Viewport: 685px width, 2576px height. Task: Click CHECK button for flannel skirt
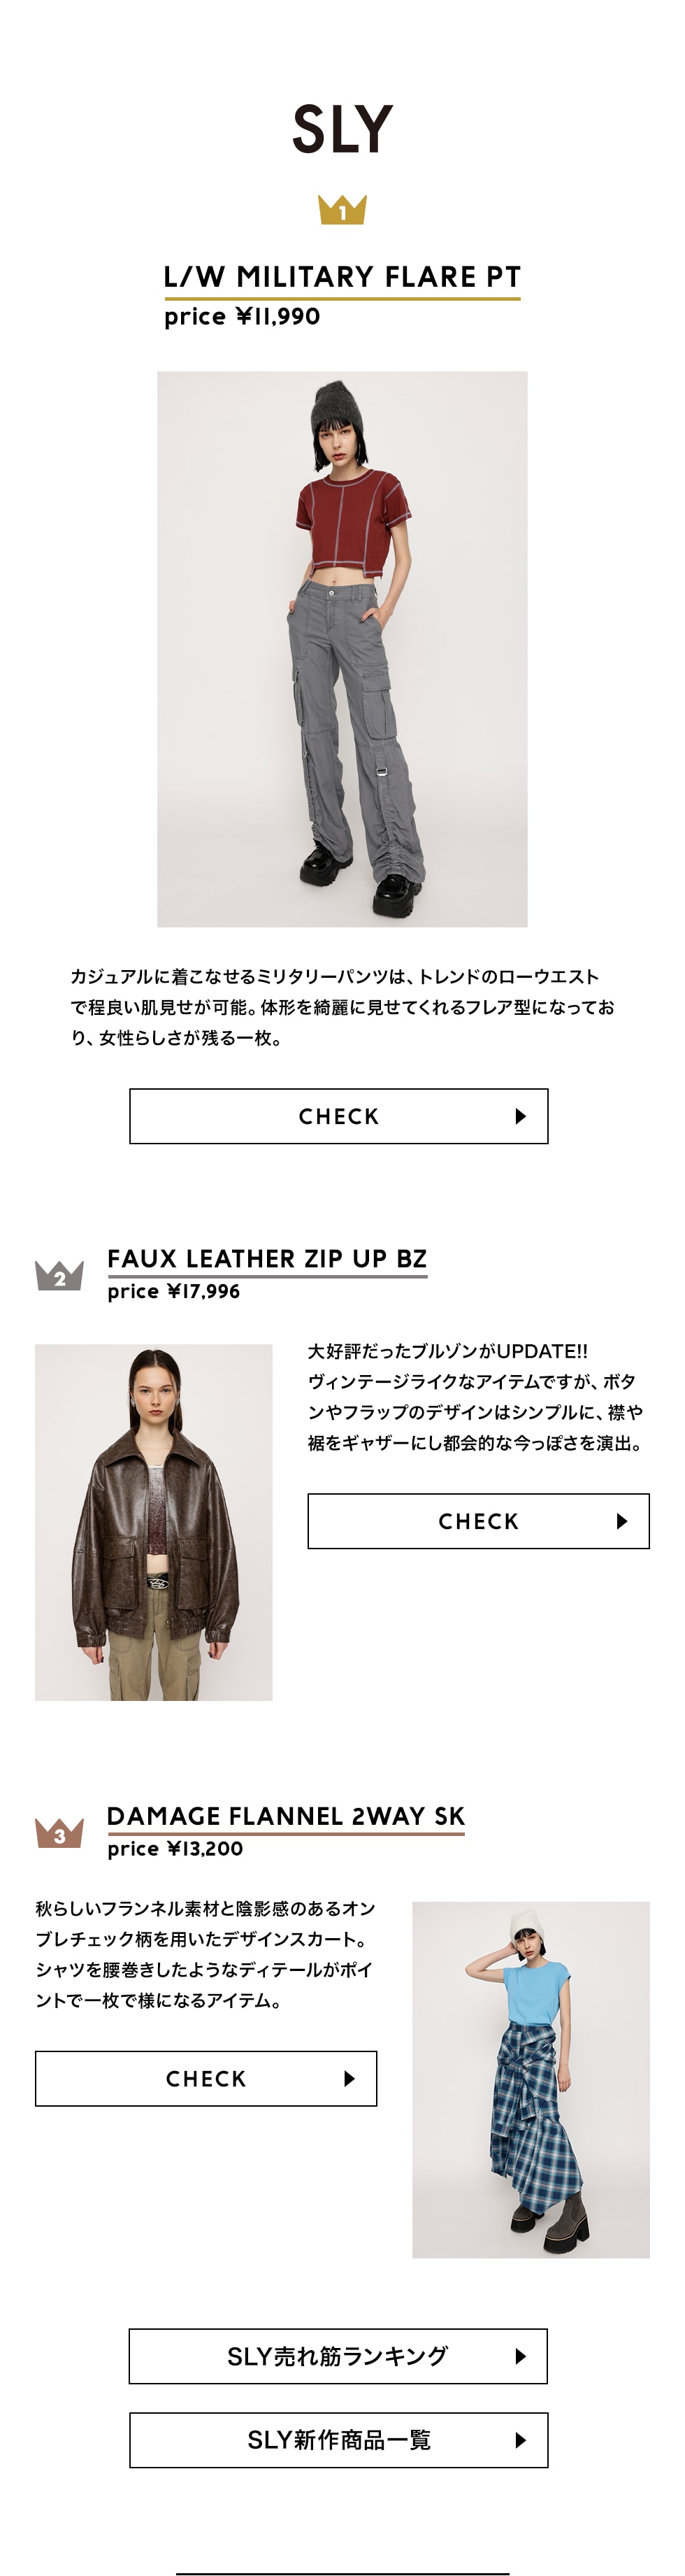pyautogui.click(x=206, y=2078)
